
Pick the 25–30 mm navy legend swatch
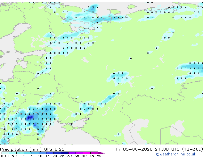click(x=65, y=153)
